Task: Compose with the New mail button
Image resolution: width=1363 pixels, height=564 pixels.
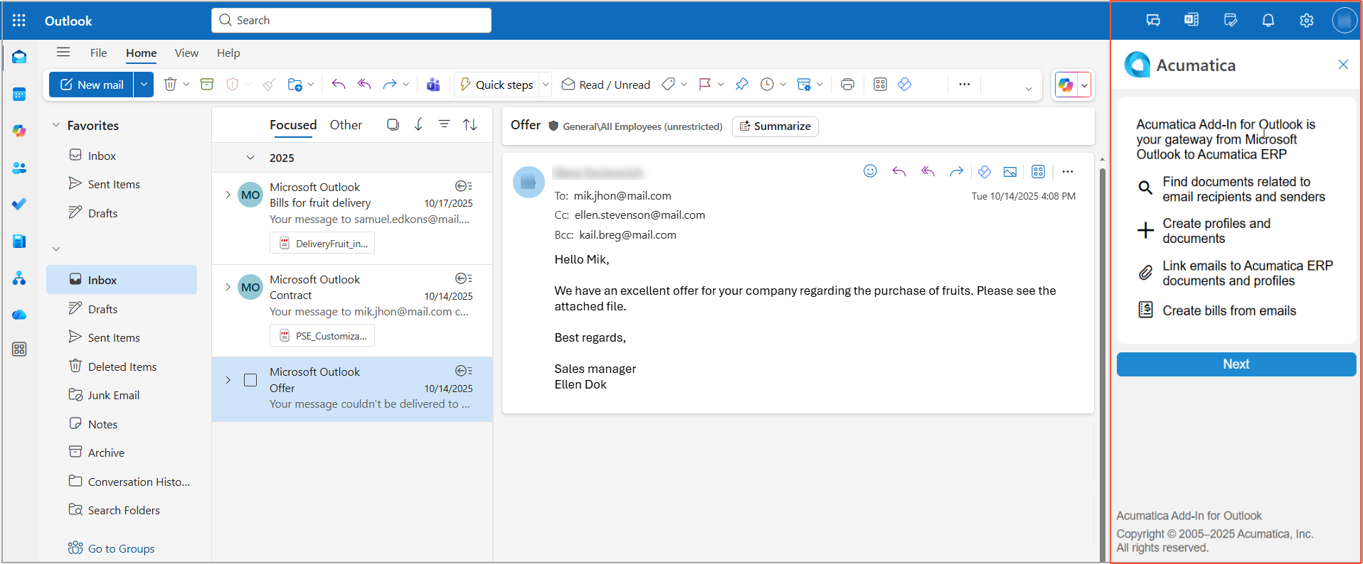Action: coord(92,85)
